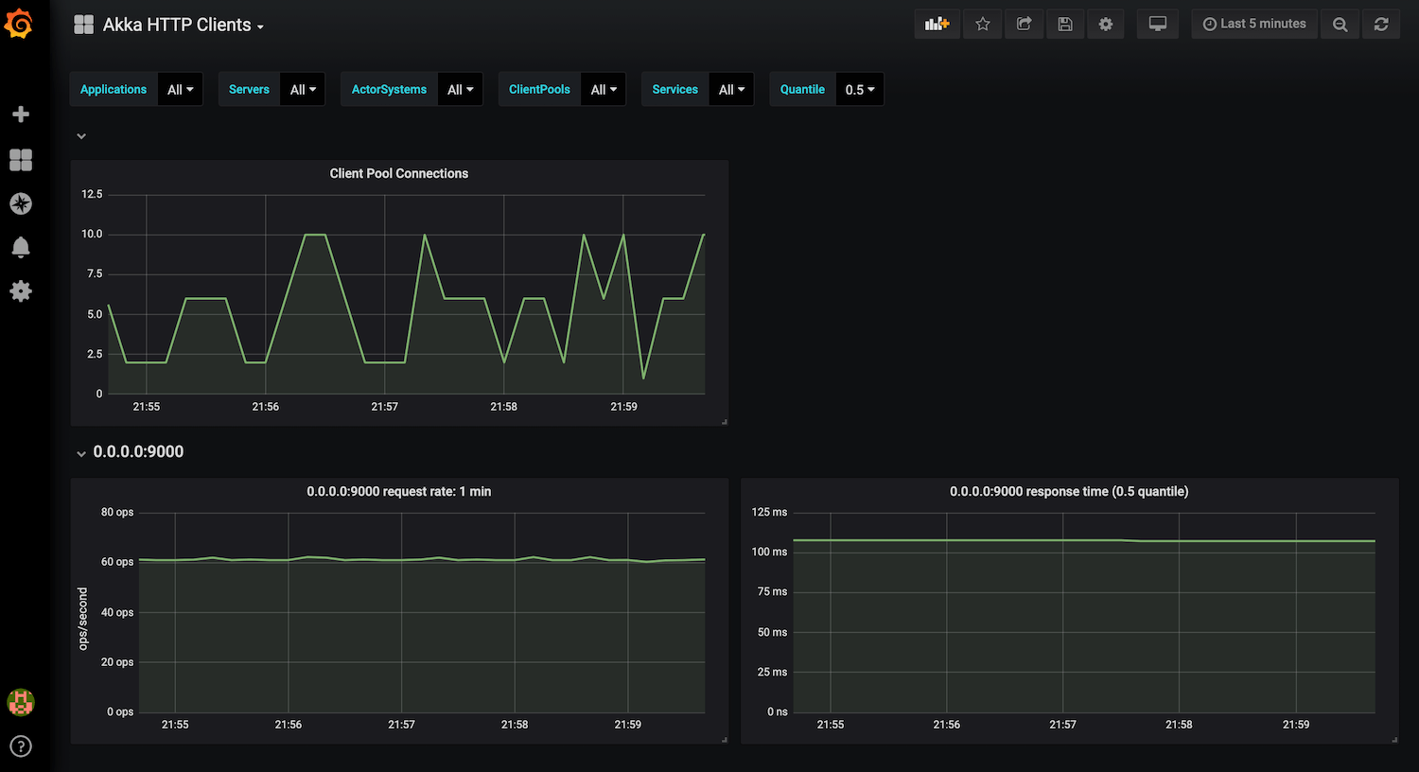Refresh the dashboard data
Viewport: 1419px width, 772px height.
tap(1381, 24)
